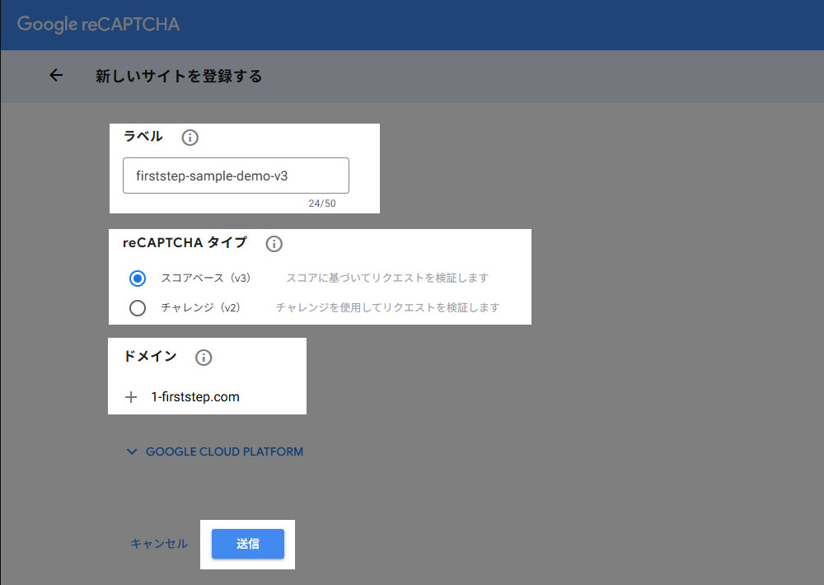This screenshot has height=585, width=824.
Task: Click the 1-firststep.com domain entry
Action: (x=195, y=397)
